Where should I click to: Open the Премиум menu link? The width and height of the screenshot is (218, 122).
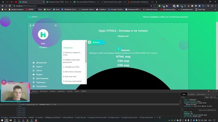click(41, 82)
